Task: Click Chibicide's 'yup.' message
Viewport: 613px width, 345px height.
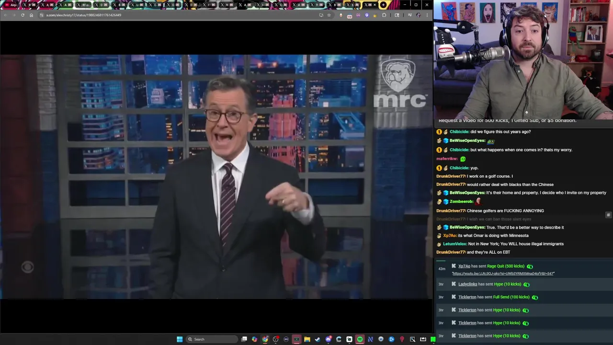Action: (475, 168)
